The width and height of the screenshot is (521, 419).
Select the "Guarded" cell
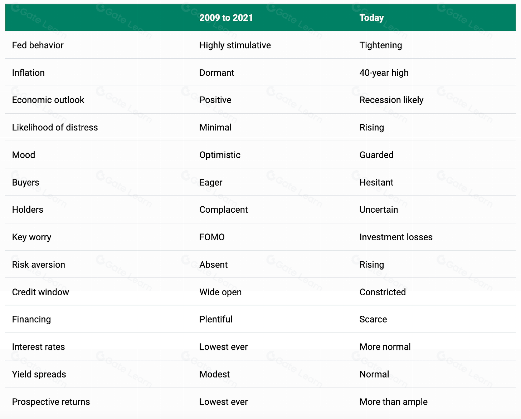point(376,155)
